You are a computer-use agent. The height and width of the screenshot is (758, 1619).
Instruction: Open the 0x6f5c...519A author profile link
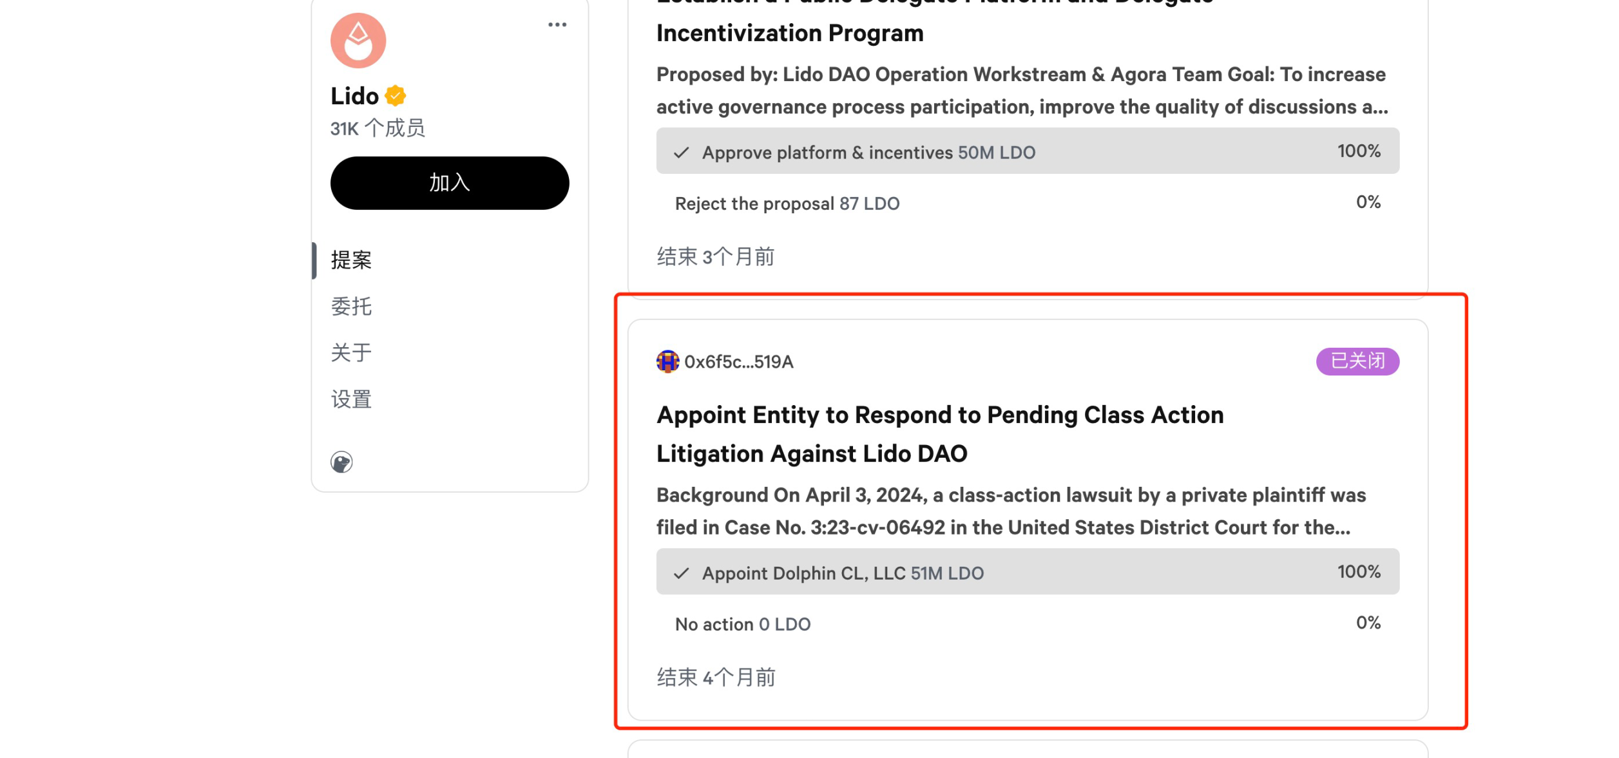[x=738, y=362]
